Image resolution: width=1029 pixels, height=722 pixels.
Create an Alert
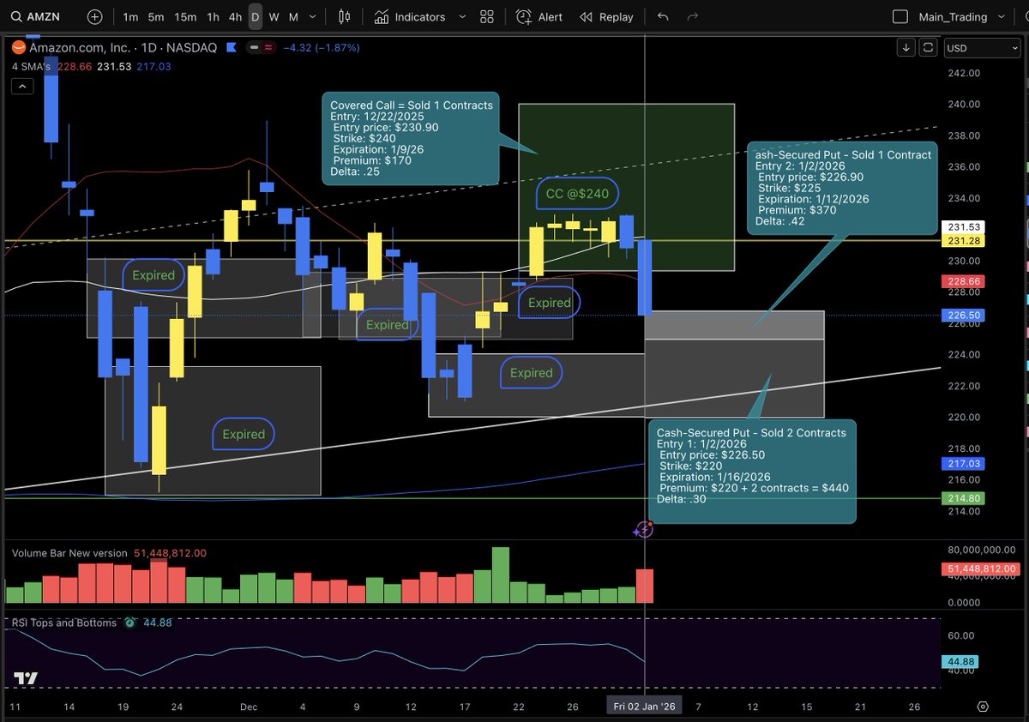(x=540, y=17)
